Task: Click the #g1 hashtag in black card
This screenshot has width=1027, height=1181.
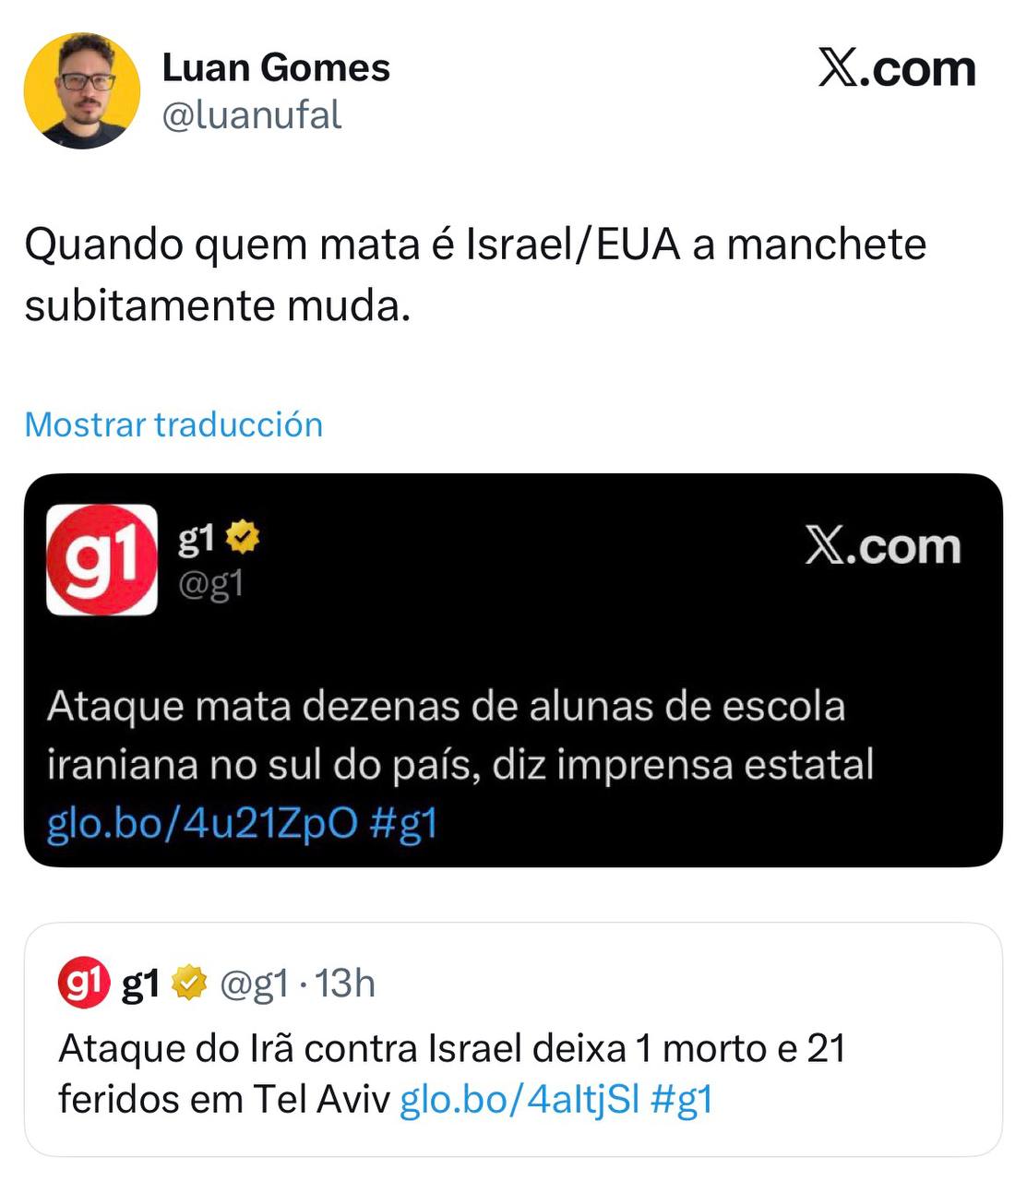Action: [402, 823]
